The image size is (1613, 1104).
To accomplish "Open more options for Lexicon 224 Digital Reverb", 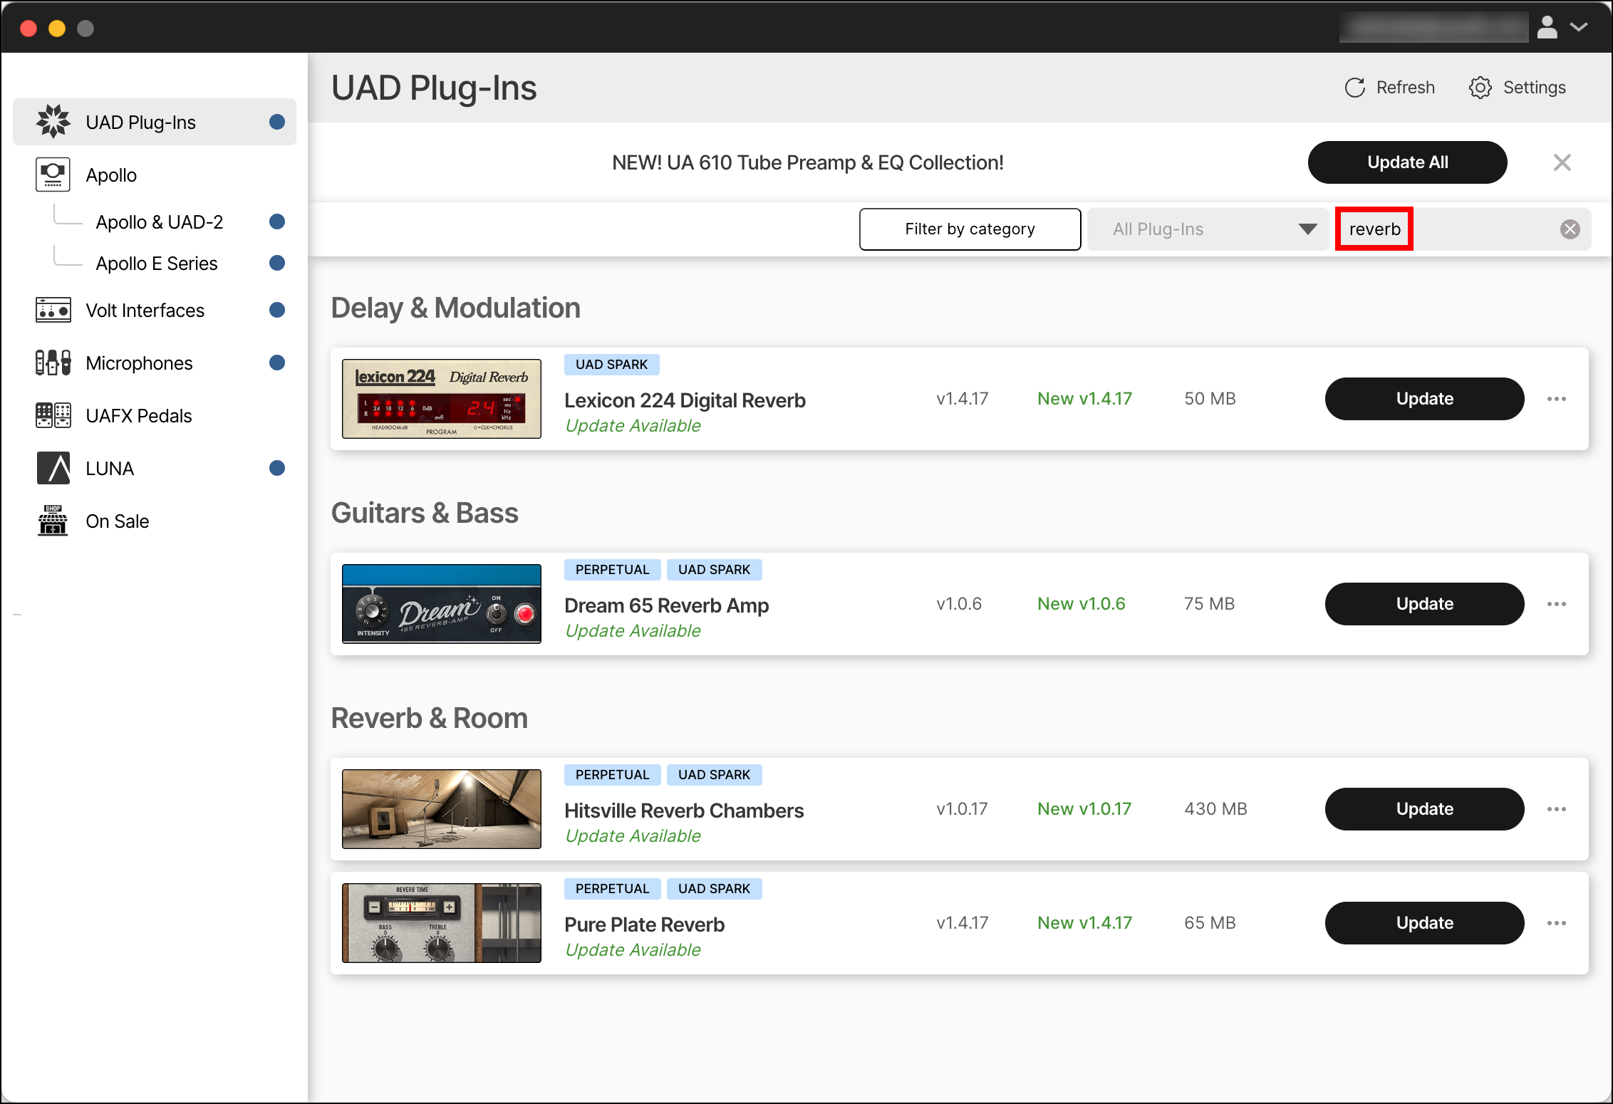I will (x=1556, y=399).
